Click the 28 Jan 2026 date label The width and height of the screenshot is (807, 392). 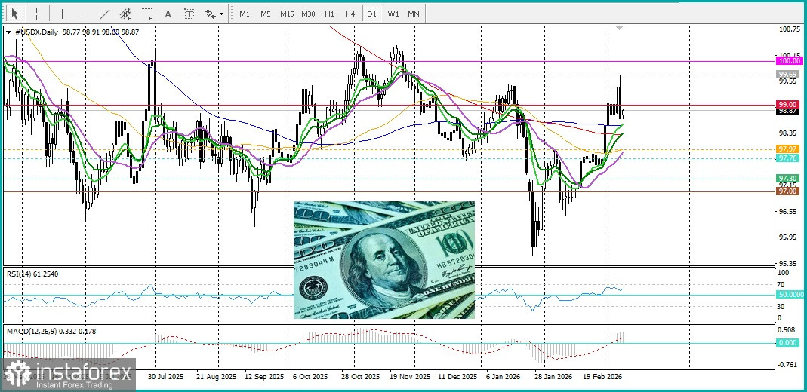click(x=553, y=377)
